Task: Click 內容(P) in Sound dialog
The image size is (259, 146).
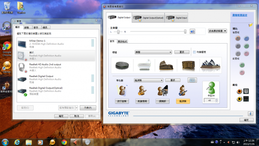Action: [88, 108]
